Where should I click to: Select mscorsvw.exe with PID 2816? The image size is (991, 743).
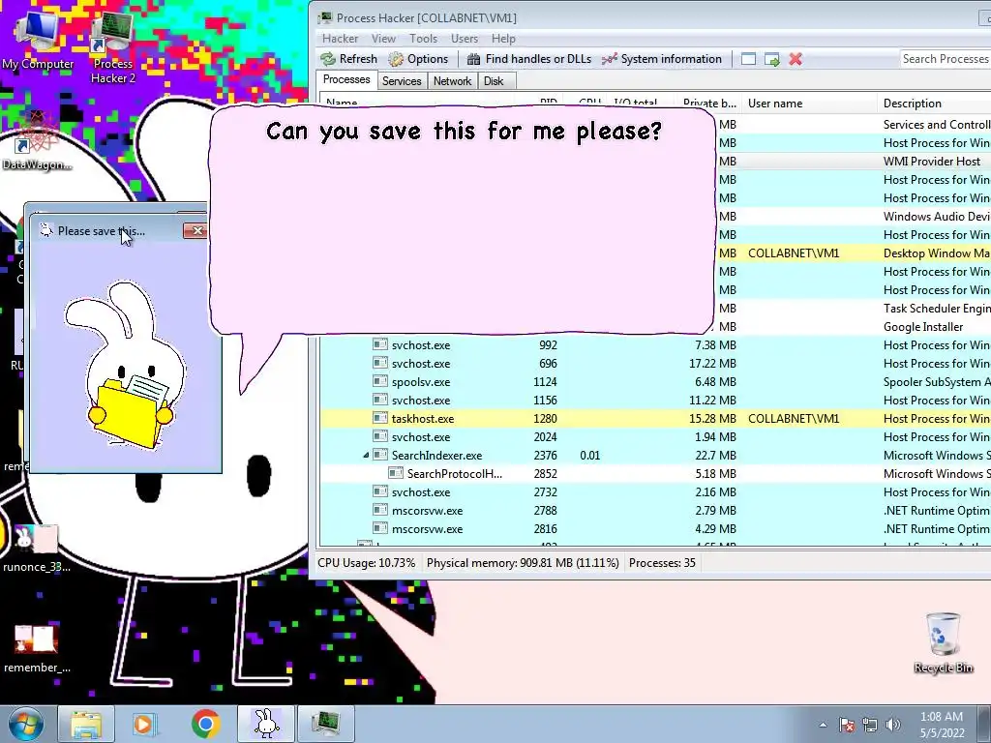click(655, 528)
